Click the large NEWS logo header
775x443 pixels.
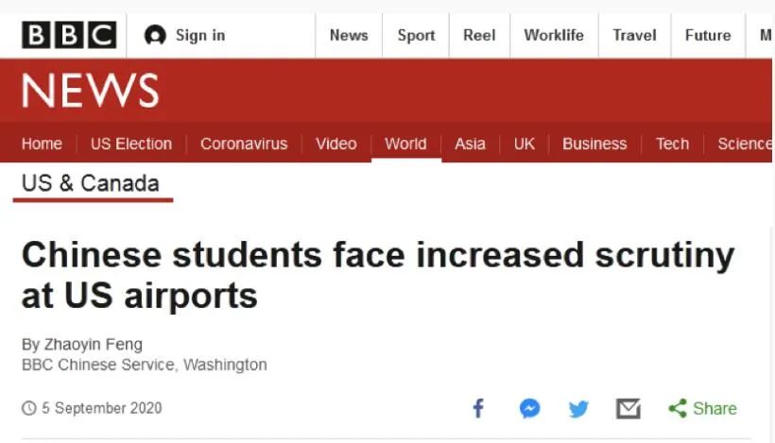(90, 92)
